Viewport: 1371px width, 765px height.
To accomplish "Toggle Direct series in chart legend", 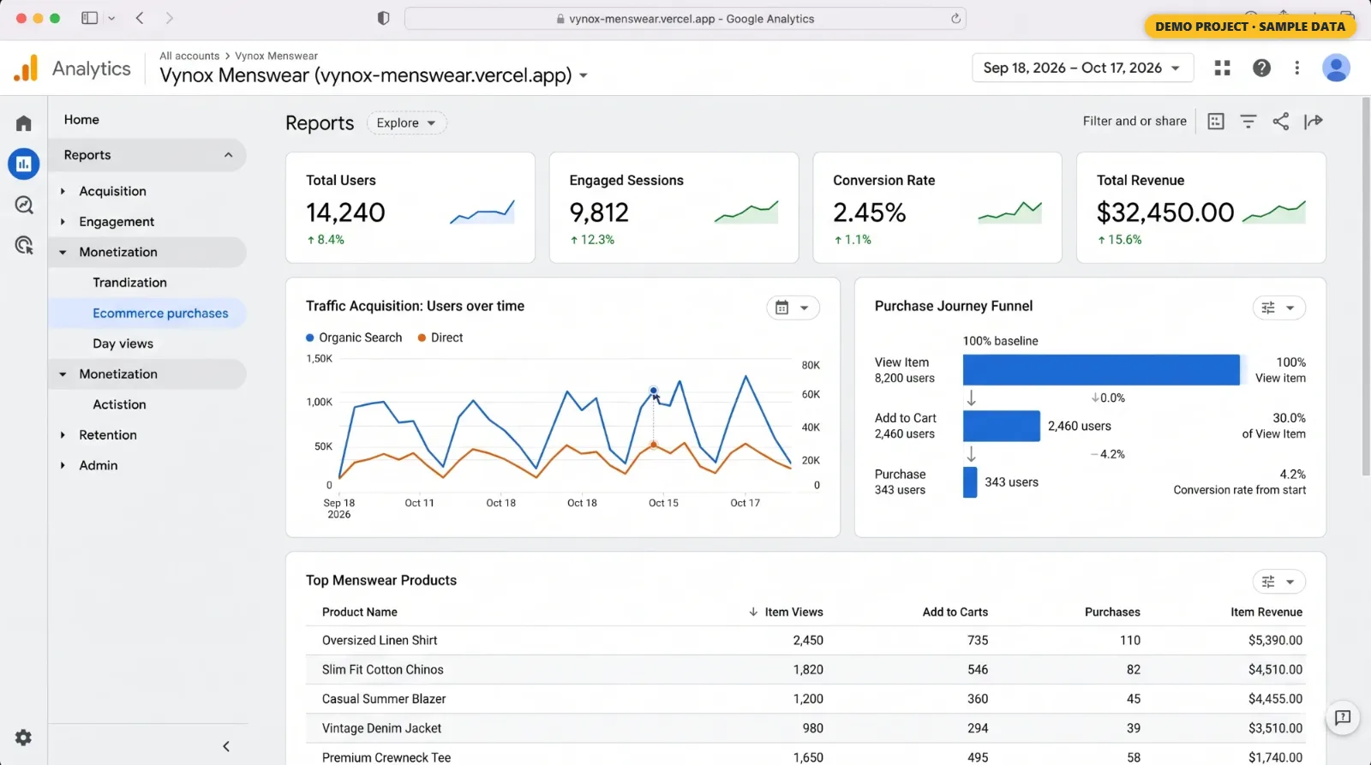I will click(x=440, y=338).
